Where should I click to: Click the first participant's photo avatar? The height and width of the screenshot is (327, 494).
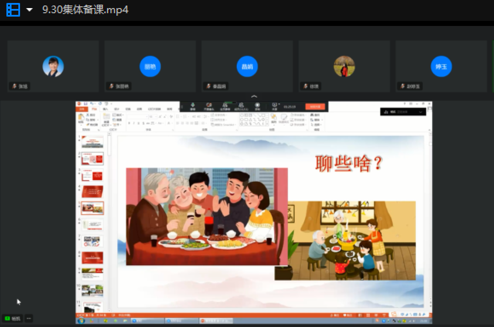tap(53, 67)
